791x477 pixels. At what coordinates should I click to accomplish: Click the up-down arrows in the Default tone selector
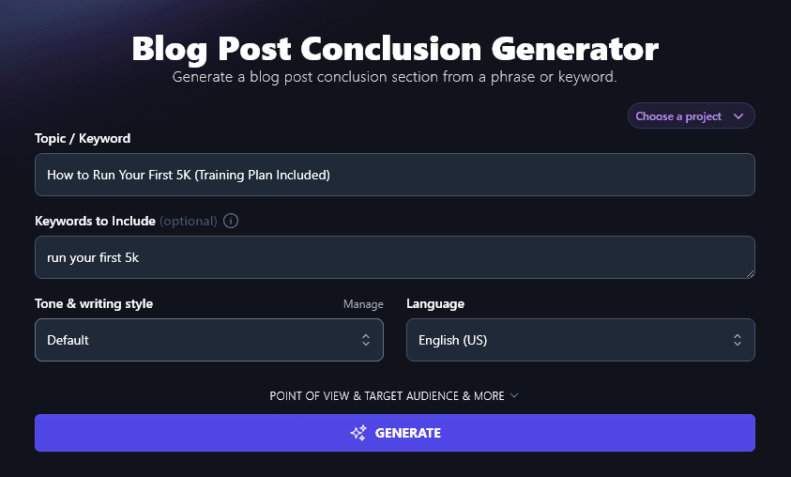tap(366, 340)
